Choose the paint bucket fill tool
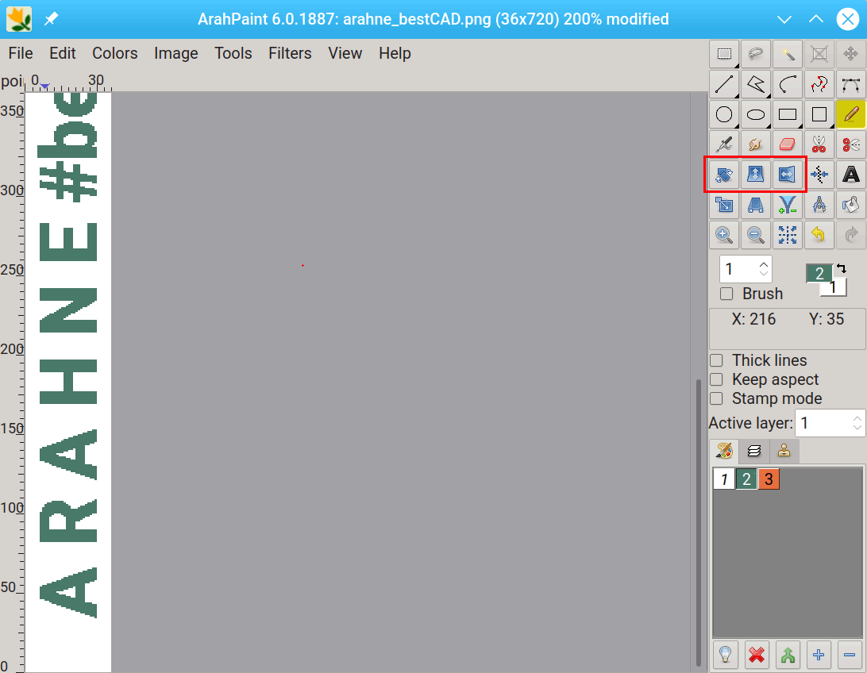Image resolution: width=867 pixels, height=673 pixels. point(850,205)
